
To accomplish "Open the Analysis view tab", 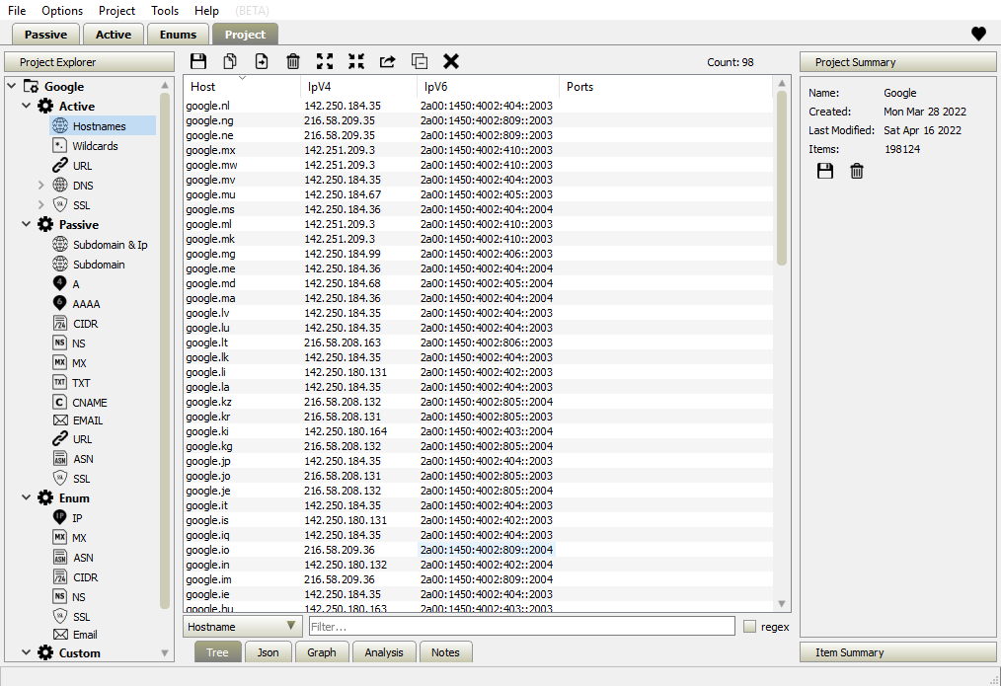I will (384, 652).
